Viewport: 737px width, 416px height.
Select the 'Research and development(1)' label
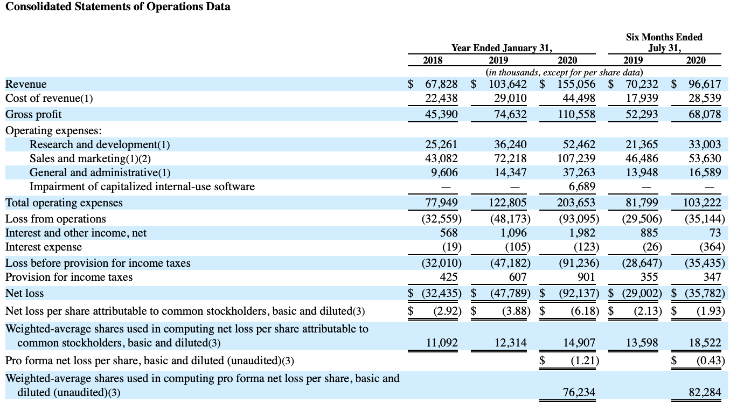pos(100,144)
